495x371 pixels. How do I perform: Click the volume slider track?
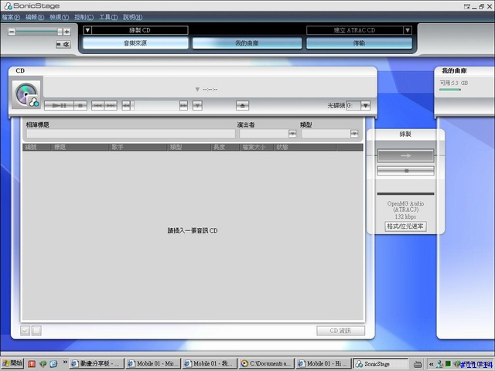coord(39,32)
